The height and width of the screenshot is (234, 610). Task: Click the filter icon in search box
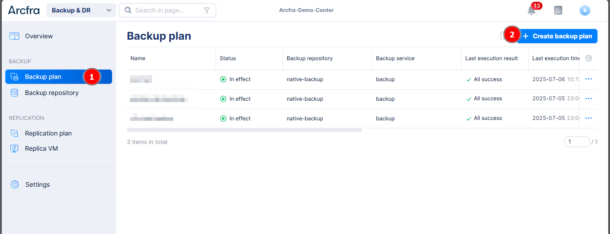click(207, 10)
